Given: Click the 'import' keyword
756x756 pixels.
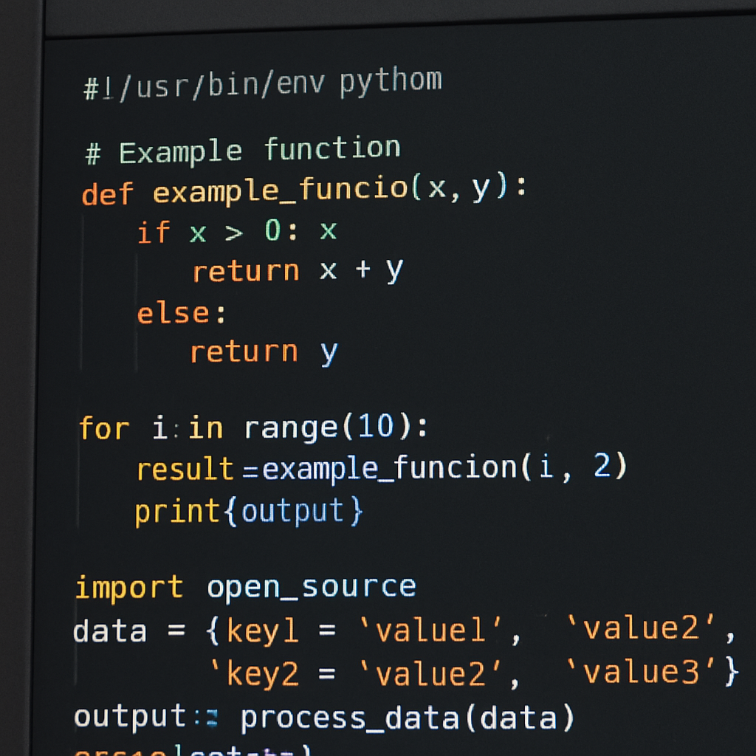Looking at the screenshot, I should tap(129, 588).
